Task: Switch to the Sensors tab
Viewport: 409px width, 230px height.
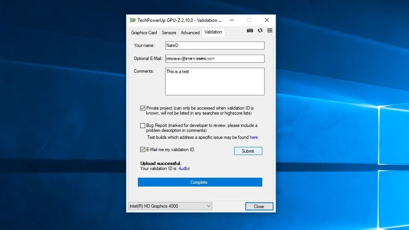Action: [x=169, y=32]
